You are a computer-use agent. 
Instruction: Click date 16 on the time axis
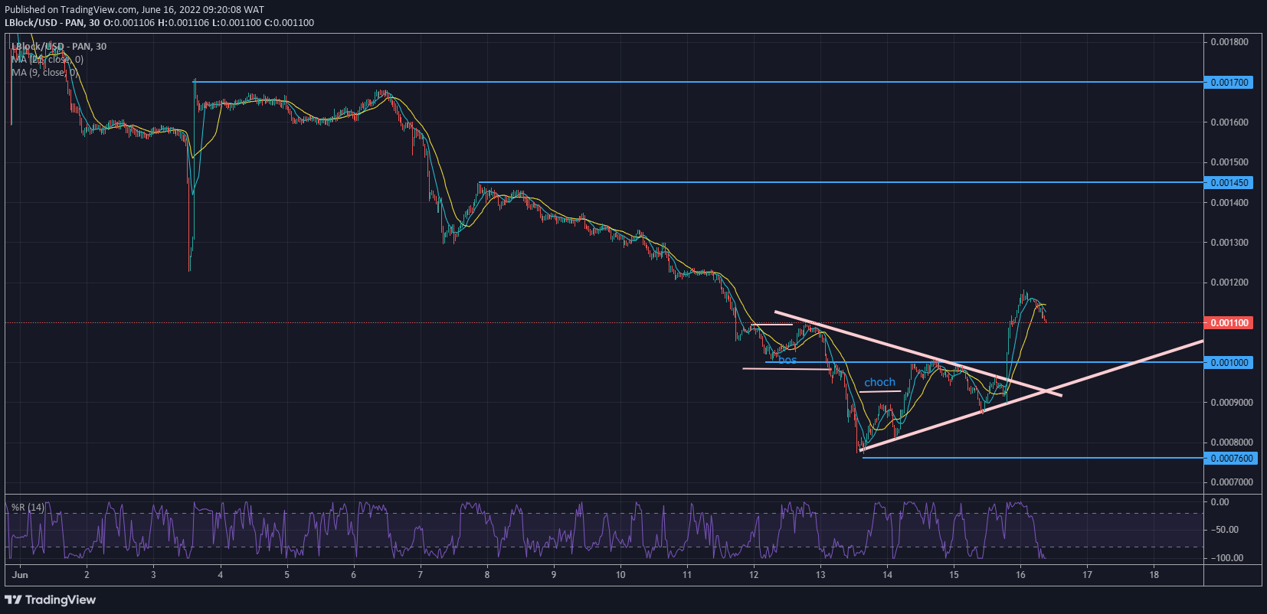[x=1020, y=575]
